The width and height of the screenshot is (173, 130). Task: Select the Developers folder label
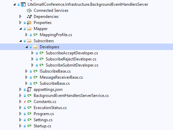49,47
